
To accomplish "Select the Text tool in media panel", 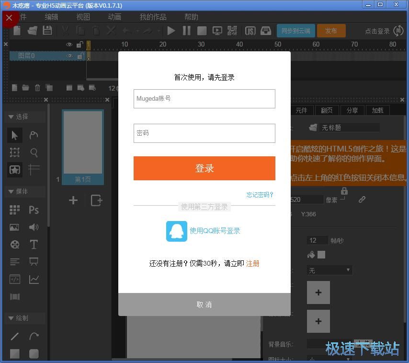I will point(34,244).
